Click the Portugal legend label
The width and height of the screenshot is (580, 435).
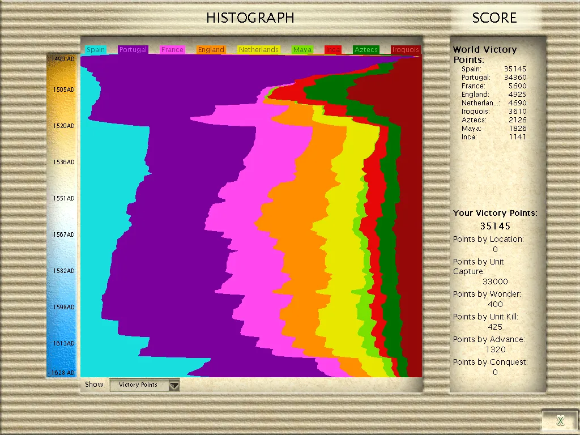click(x=133, y=50)
